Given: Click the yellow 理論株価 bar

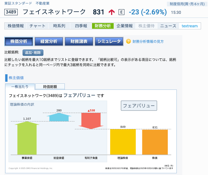Looking at the screenshot, I should pos(123,142).
